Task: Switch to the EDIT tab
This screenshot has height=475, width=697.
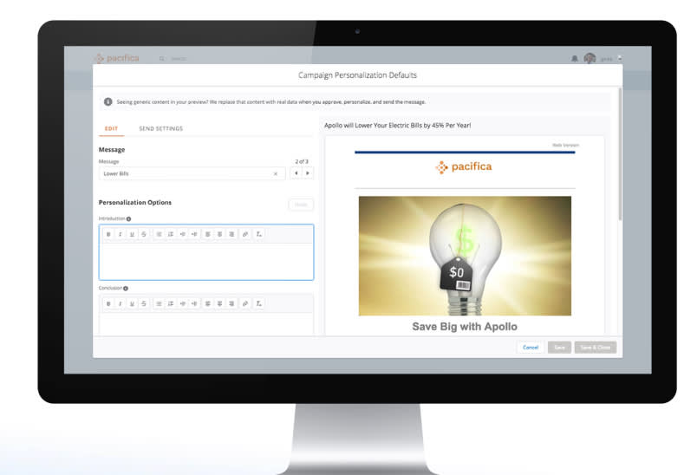Action: 111,128
